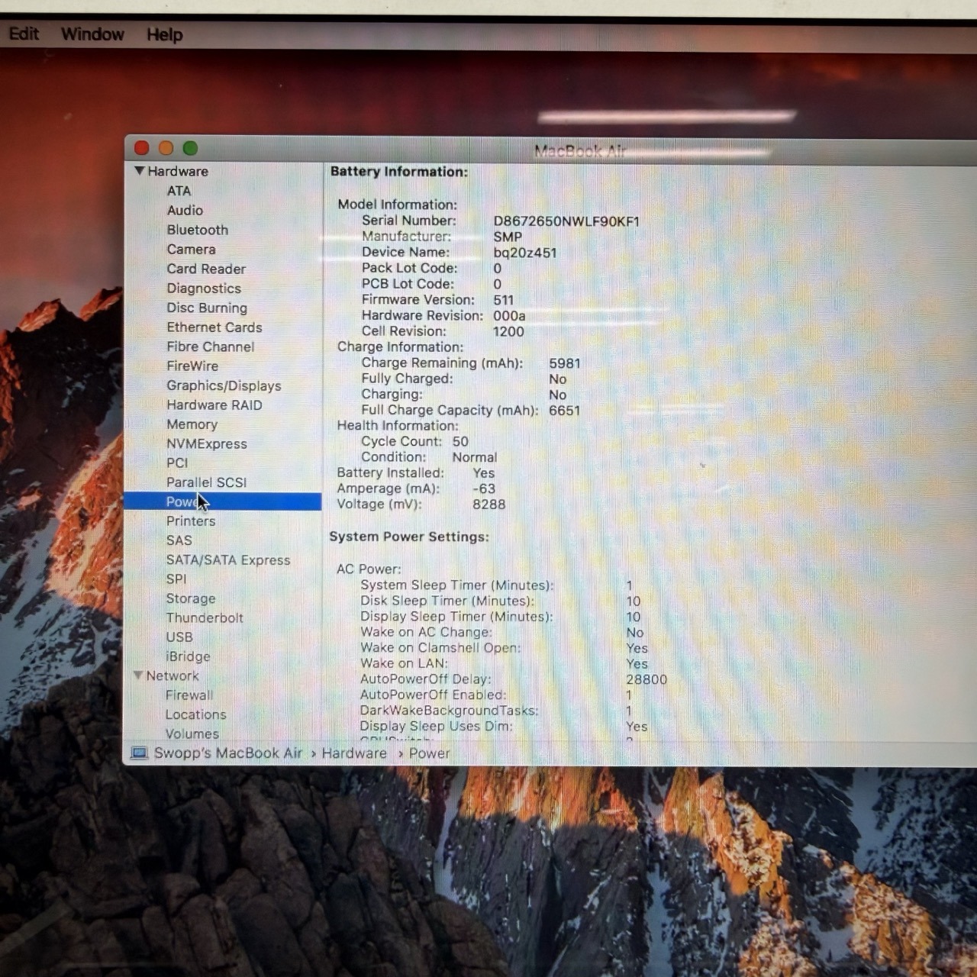Click the MacBook Air window title

pos(579,150)
